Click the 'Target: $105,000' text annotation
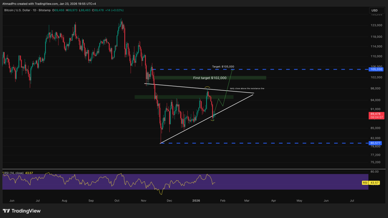 coord(223,66)
